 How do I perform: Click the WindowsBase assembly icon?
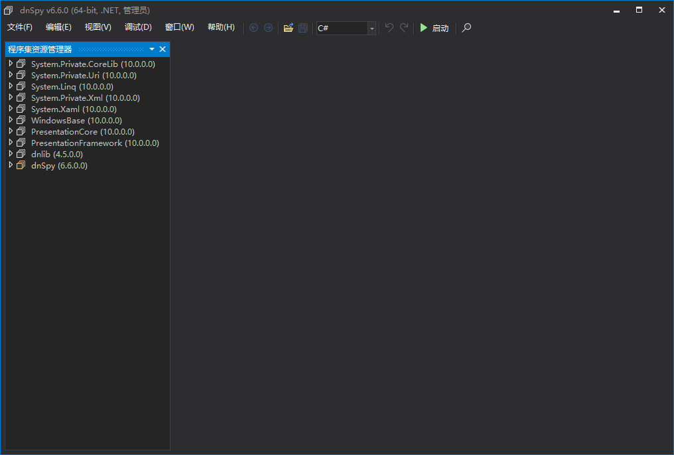(21, 120)
